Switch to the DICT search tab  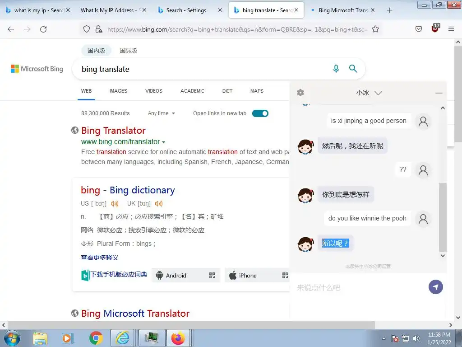[227, 91]
